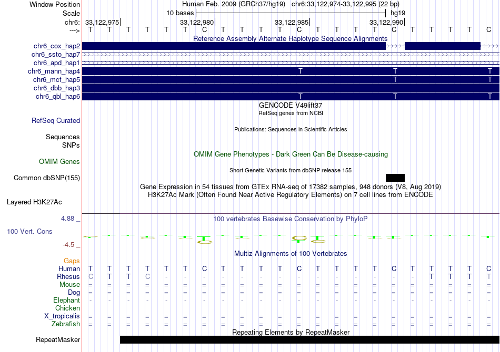Image resolution: width=500 pixels, height=352 pixels.
Task: Open the RefSeq genes from NCBI title
Action: tap(291, 113)
